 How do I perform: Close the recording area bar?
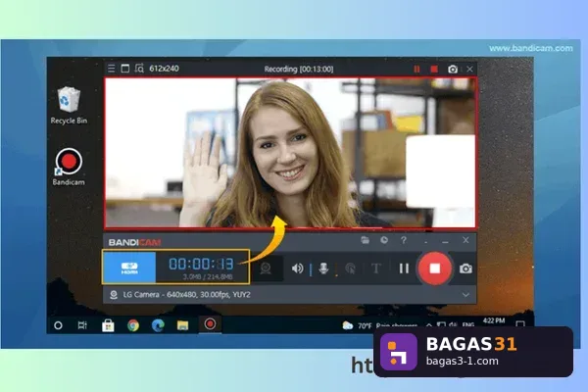click(469, 69)
